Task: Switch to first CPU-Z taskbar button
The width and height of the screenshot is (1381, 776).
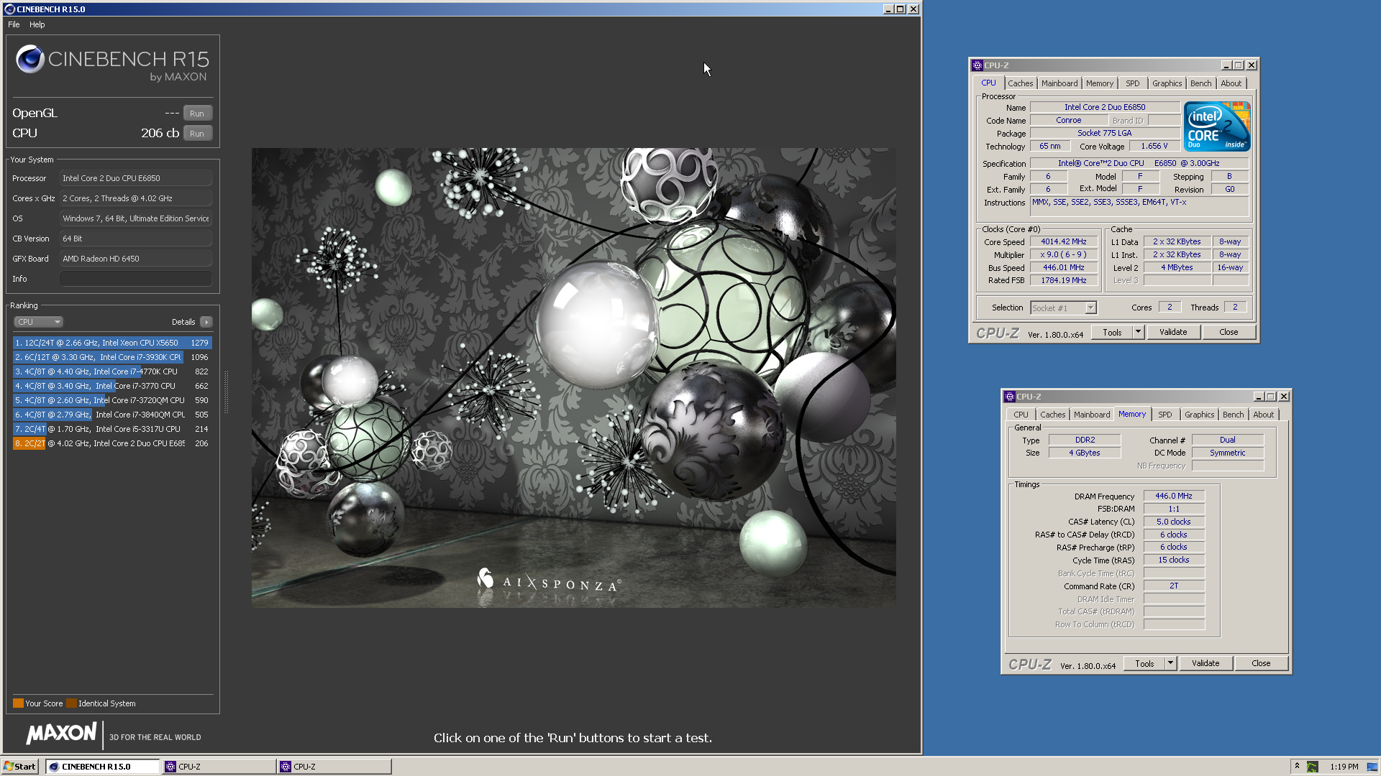Action: tap(219, 767)
